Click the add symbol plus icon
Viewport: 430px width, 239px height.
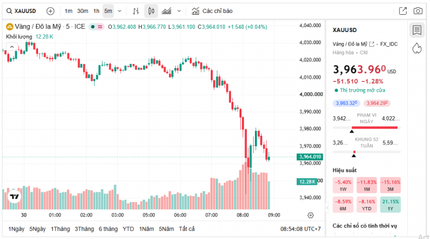(50, 11)
